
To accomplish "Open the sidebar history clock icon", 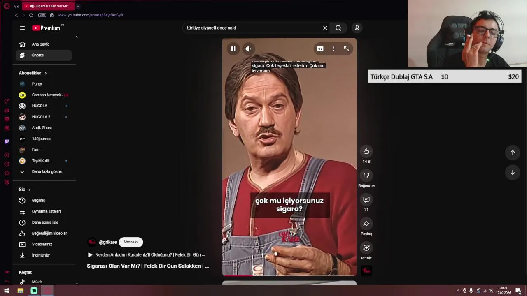I will coord(7,164).
